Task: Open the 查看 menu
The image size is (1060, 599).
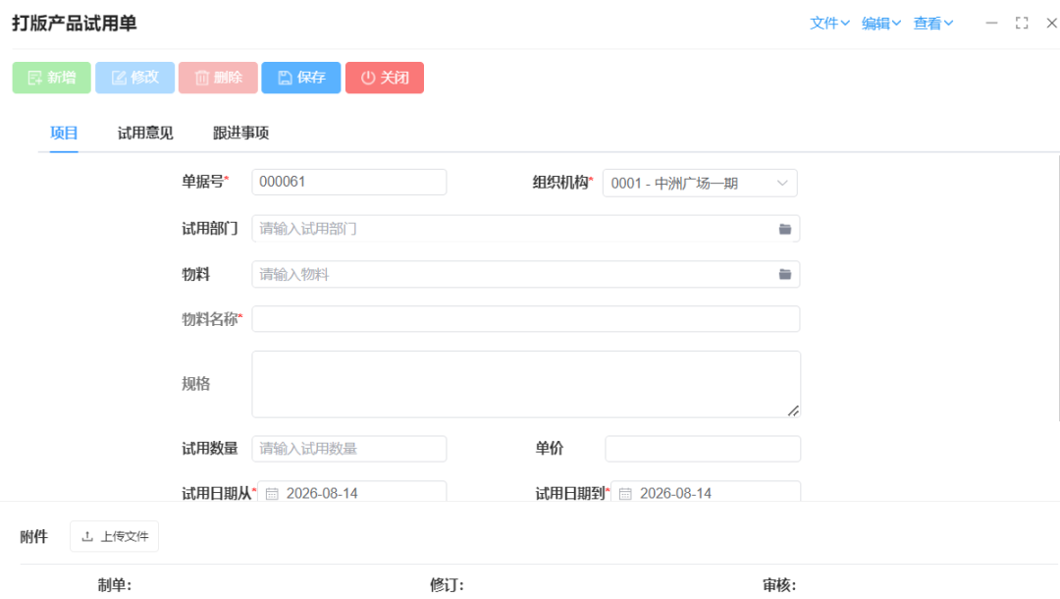Action: pyautogui.click(x=933, y=23)
